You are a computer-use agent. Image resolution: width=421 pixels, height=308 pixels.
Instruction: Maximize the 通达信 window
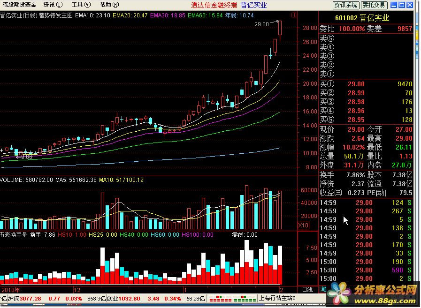[x=402, y=5]
